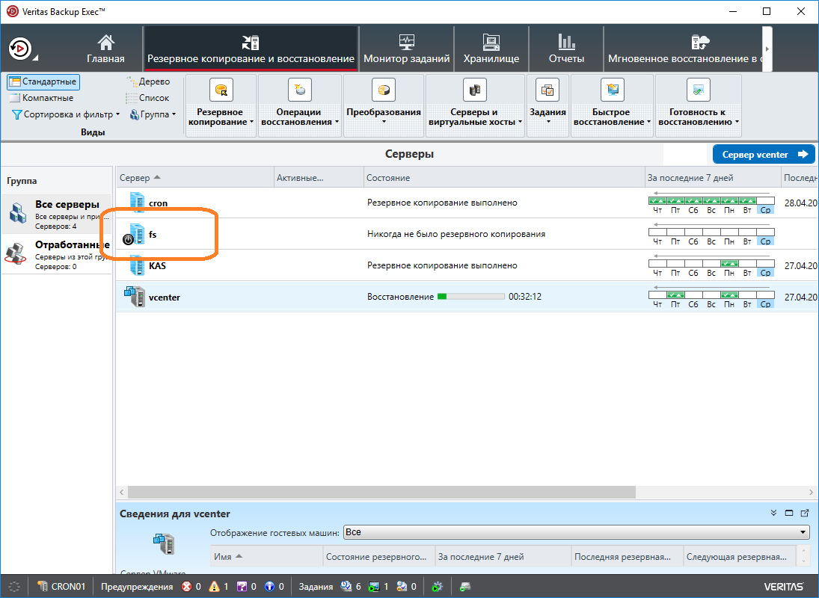Viewport: 819px width, 598px height.
Task: Click the Задания jobs icon
Action: tap(547, 90)
